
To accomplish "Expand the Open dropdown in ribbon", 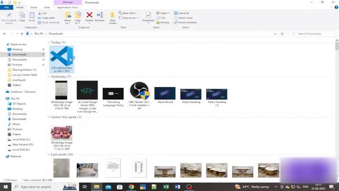I will 163,13.
